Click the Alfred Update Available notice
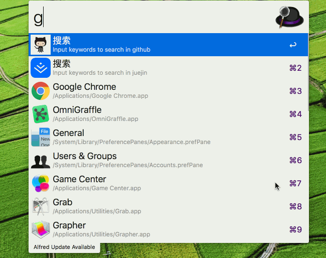The image size is (326, 258). tap(64, 247)
